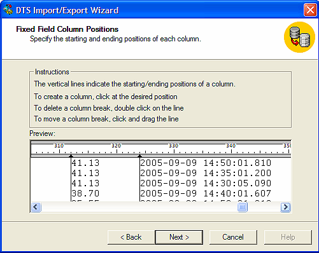Click ruler position 310

tap(59, 146)
